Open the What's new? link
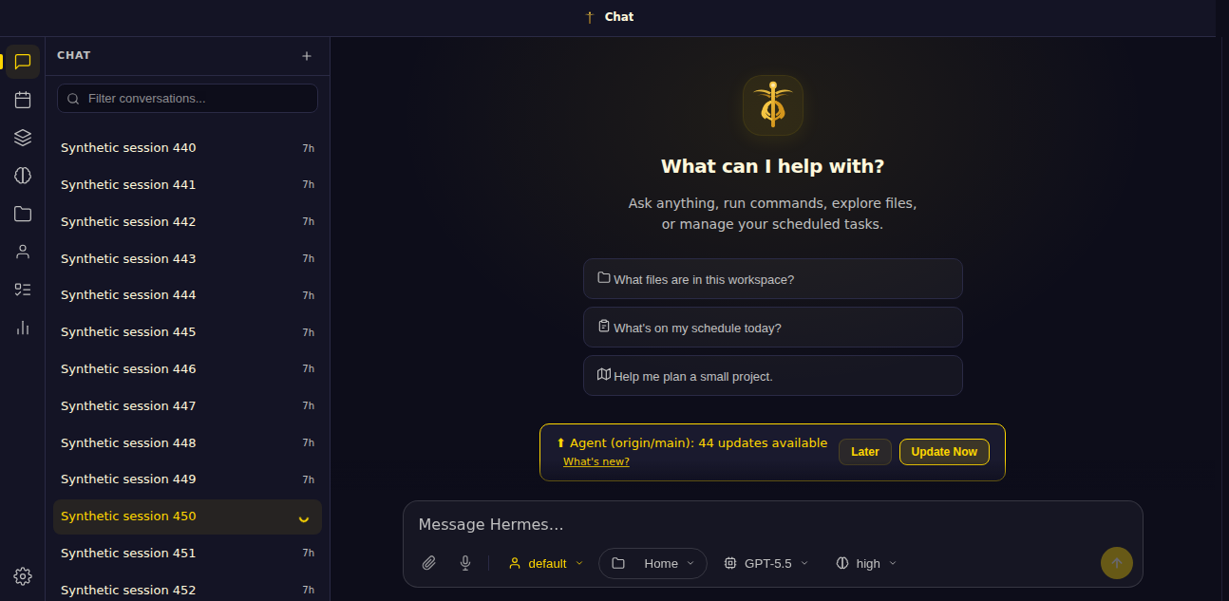 (x=596, y=461)
